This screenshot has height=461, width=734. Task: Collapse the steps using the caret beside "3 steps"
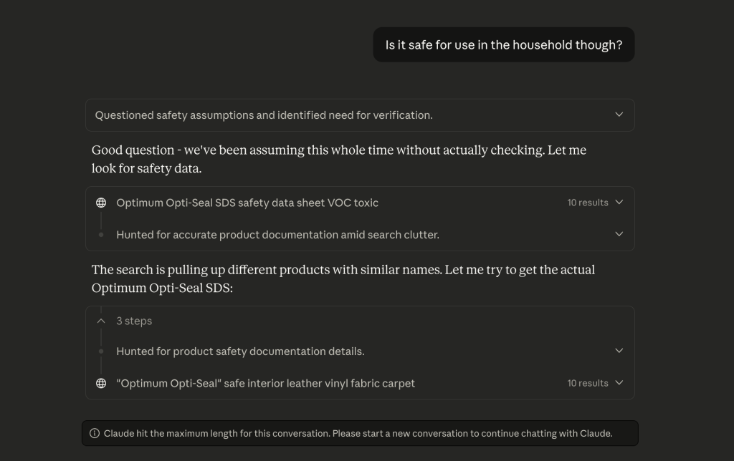tap(101, 321)
